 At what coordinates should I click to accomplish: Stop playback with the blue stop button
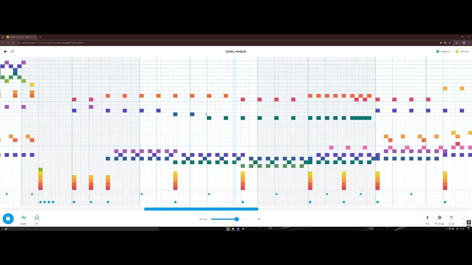[8, 219]
